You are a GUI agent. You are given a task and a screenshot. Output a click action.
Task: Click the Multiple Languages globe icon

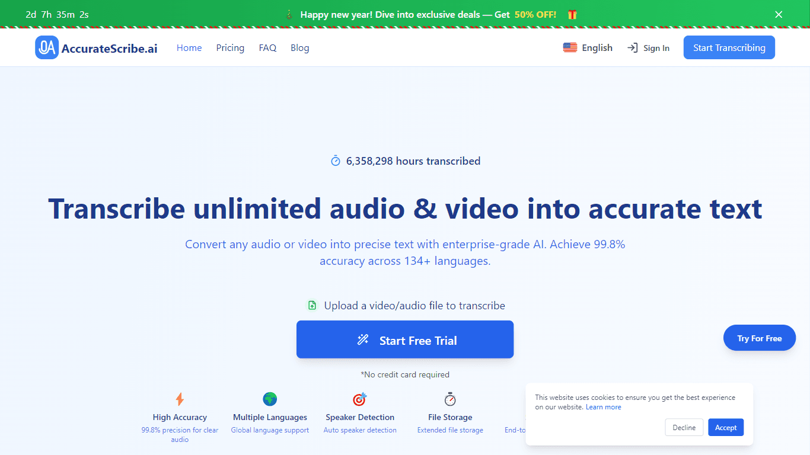click(x=270, y=399)
